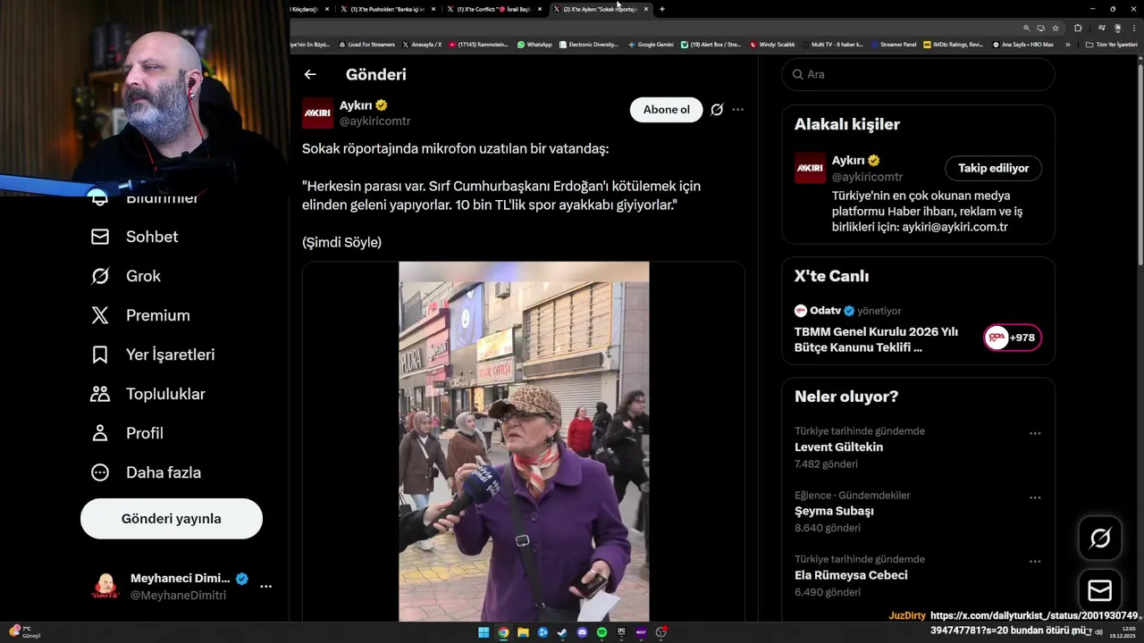This screenshot has height=643, width=1144.
Task: Open the Anasayfa / X bookmark
Action: click(x=422, y=44)
